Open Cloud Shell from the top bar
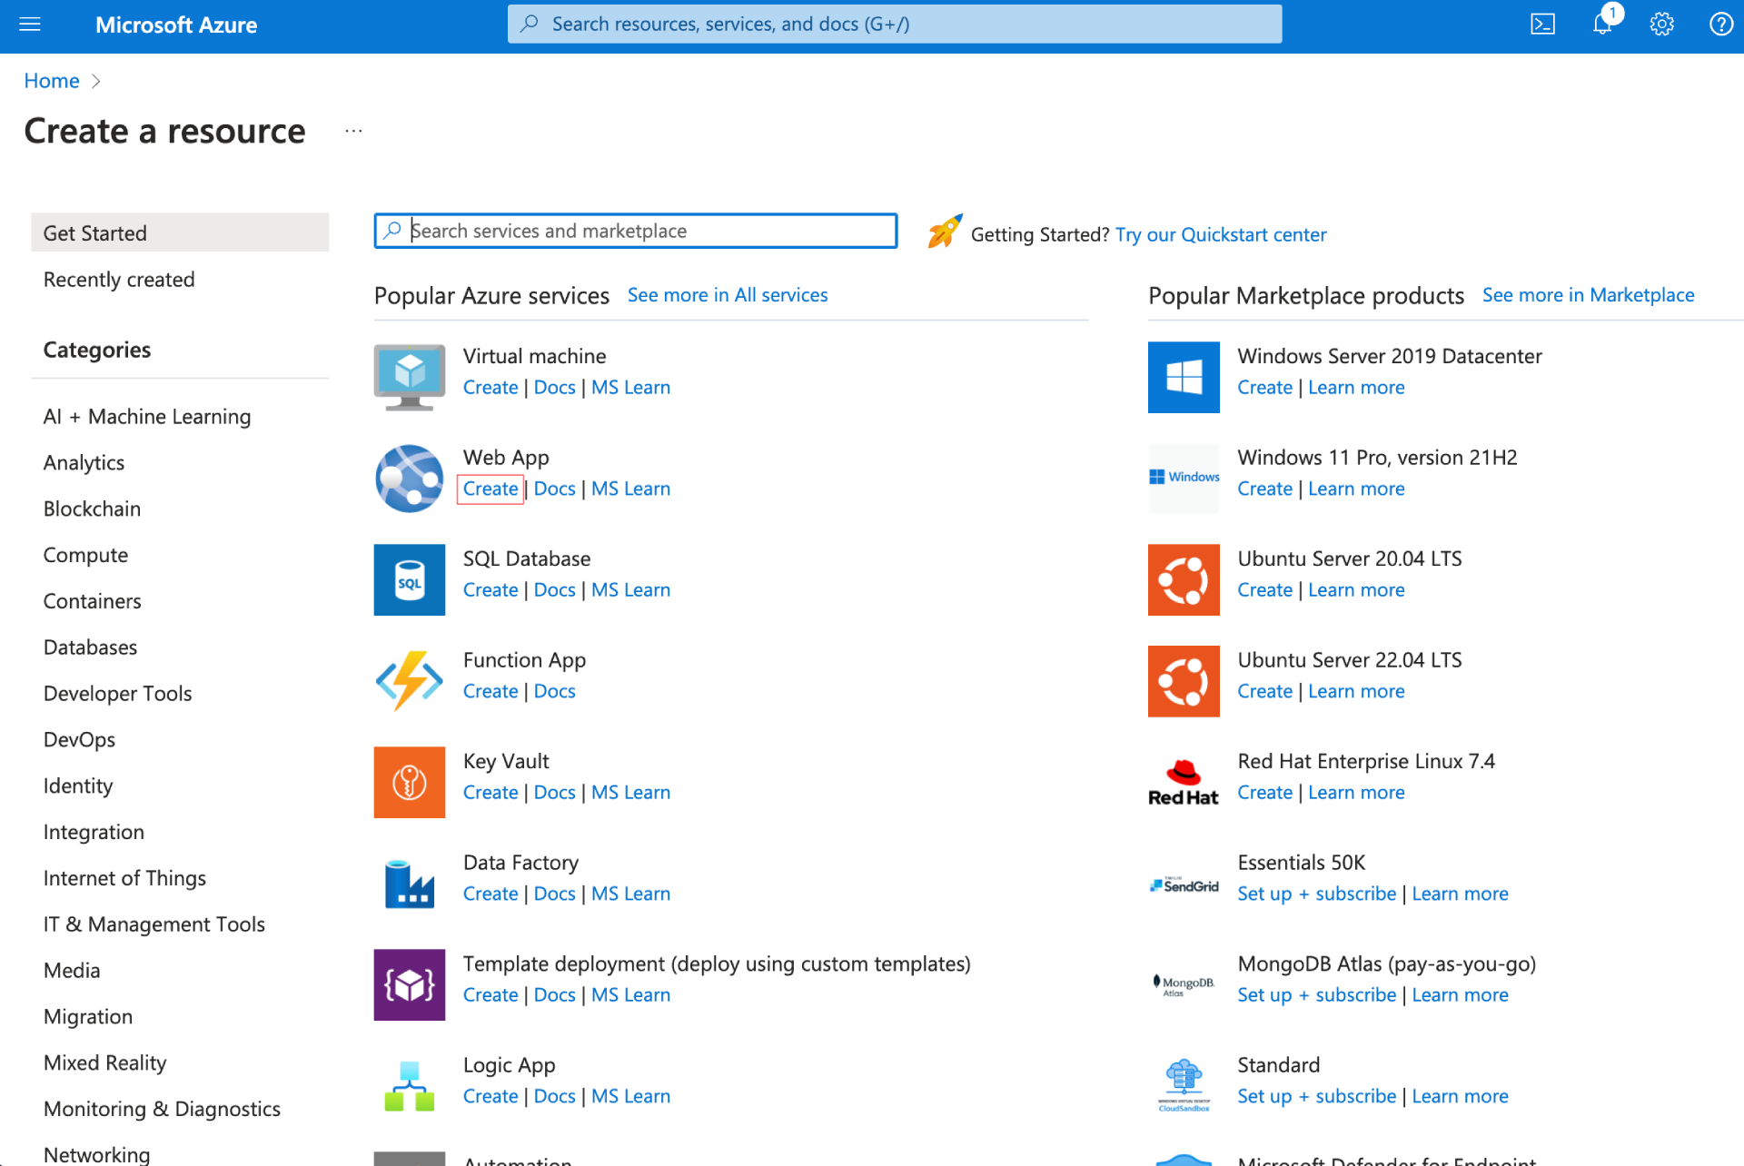 click(x=1542, y=25)
